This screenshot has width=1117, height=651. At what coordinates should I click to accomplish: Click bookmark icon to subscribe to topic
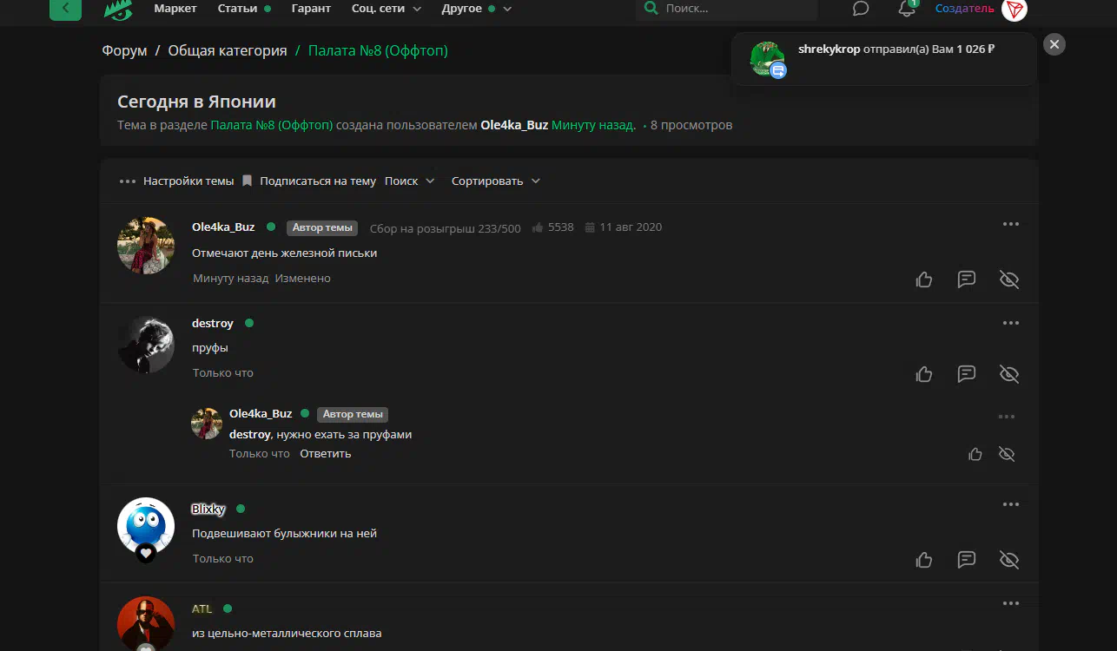tap(247, 181)
